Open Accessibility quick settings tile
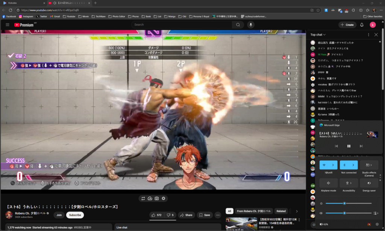 349,183
